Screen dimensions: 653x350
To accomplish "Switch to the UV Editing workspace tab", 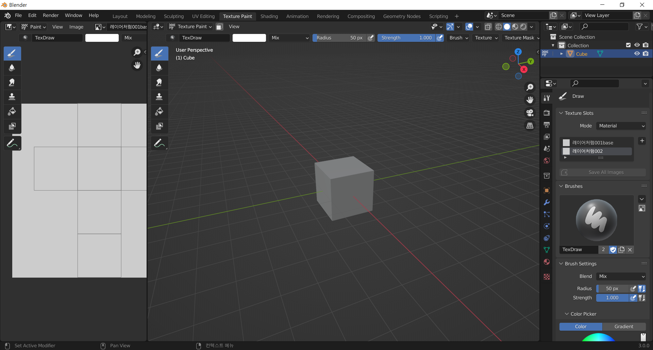I will (203, 16).
